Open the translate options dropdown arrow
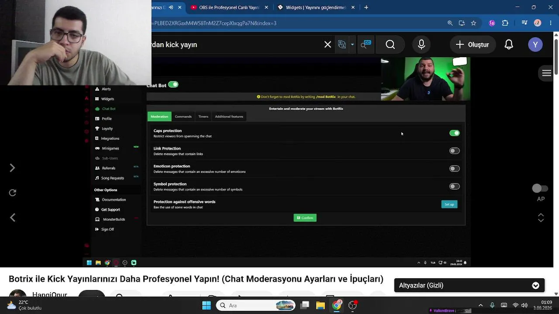The width and height of the screenshot is (559, 314). 352,44
